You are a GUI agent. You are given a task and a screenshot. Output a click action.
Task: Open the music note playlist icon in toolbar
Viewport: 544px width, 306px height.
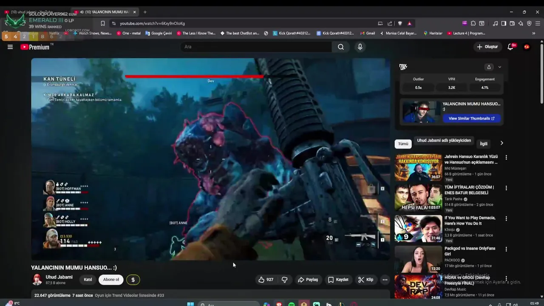(x=495, y=23)
